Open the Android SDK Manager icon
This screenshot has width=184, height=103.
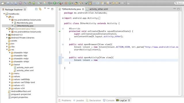pos(30,3)
